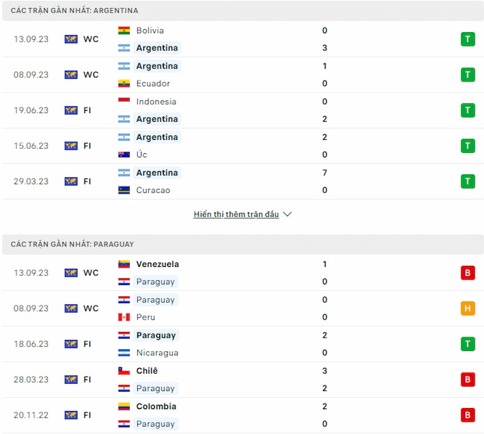Viewport: 484px width, 434px height.
Task: Click the green T badge for Bolivia match
Action: pos(468,39)
